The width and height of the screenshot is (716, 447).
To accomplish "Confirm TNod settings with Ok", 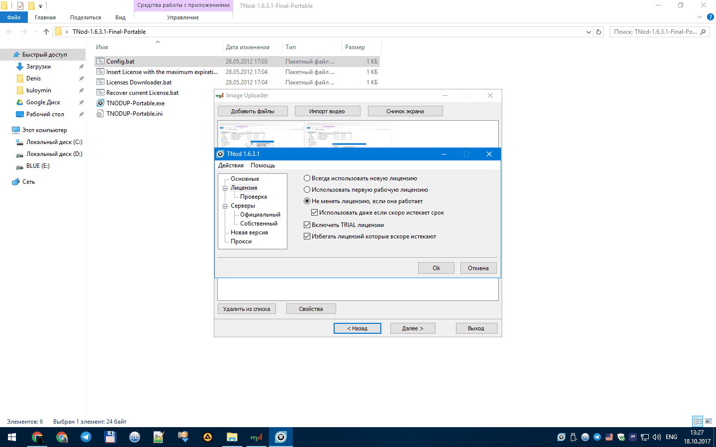I will [436, 268].
